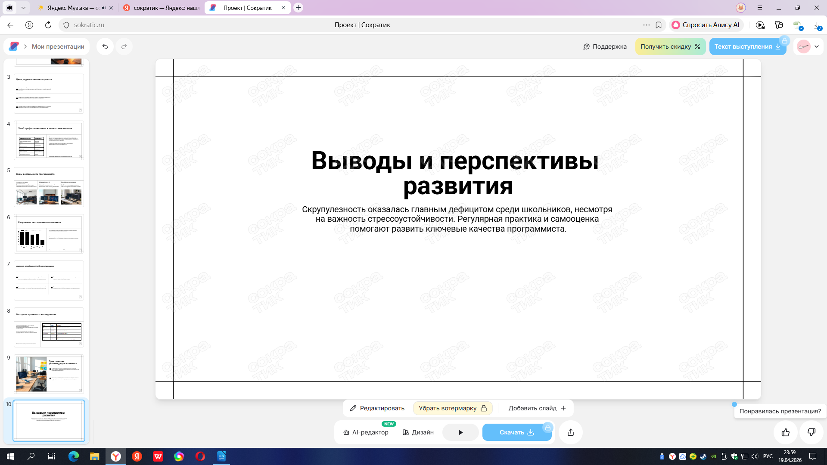
Task: Click the volume icon in system tray
Action: [x=755, y=456]
